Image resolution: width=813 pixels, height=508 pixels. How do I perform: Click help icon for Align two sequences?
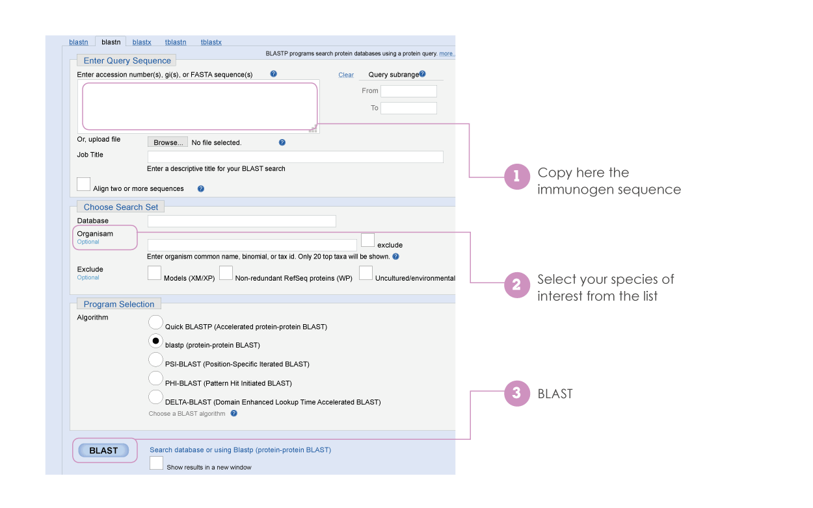pos(200,188)
